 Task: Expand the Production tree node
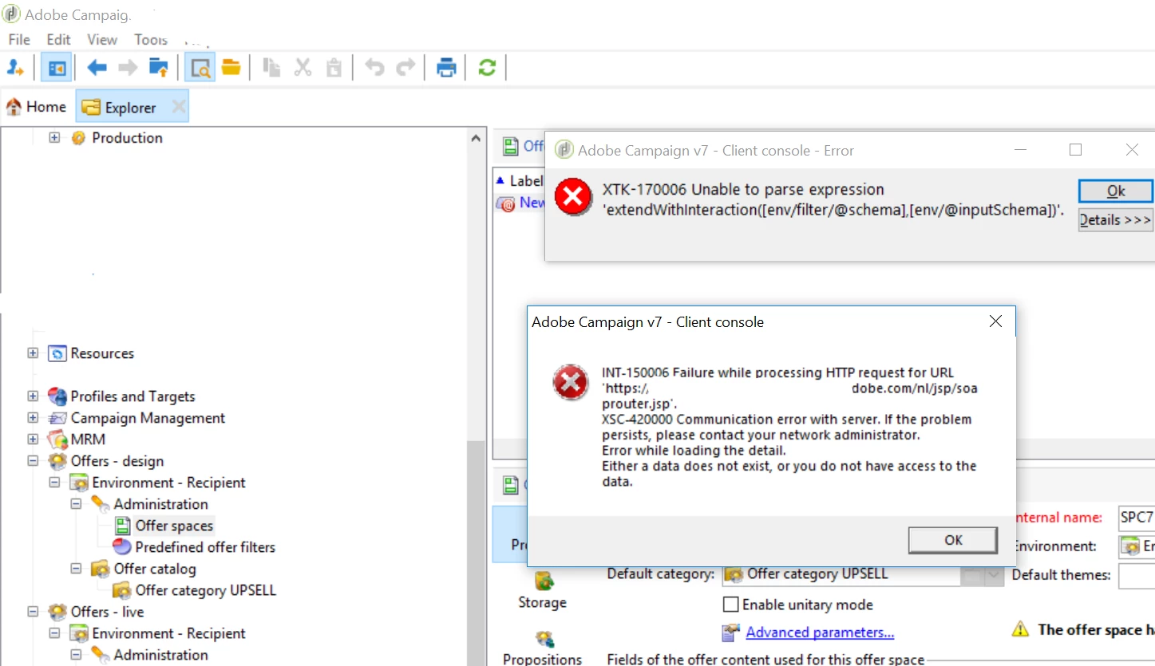point(54,137)
